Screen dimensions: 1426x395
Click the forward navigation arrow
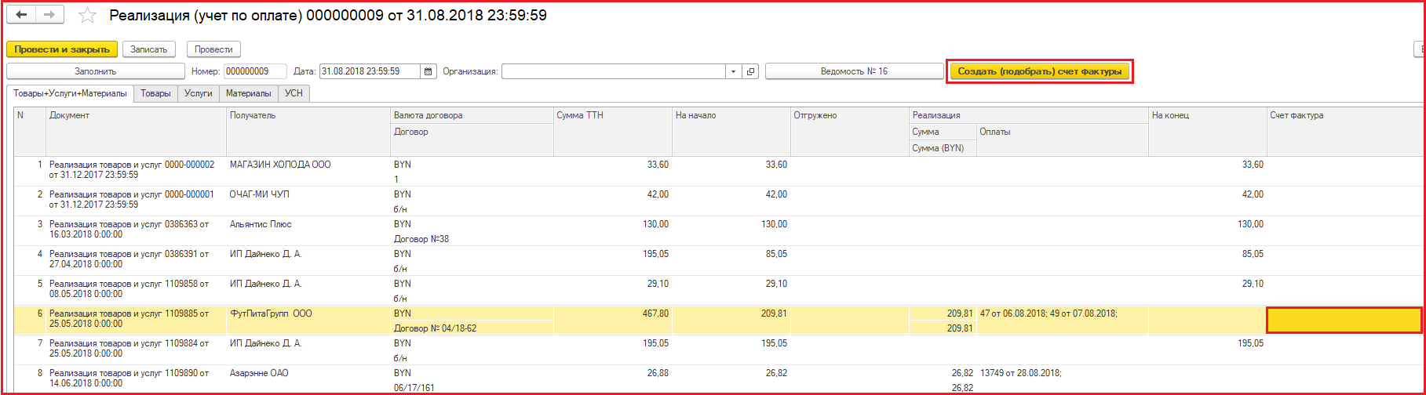[50, 16]
